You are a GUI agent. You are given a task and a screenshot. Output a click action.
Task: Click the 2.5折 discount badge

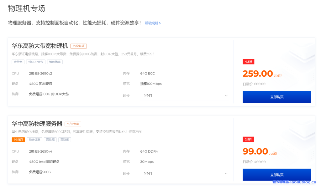pyautogui.click(x=248, y=139)
